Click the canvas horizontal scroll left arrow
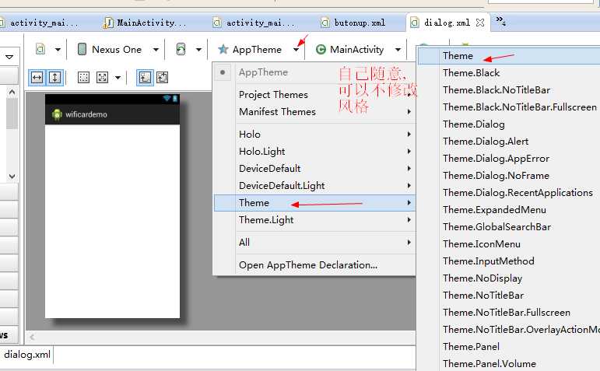600x371 pixels. 32,337
